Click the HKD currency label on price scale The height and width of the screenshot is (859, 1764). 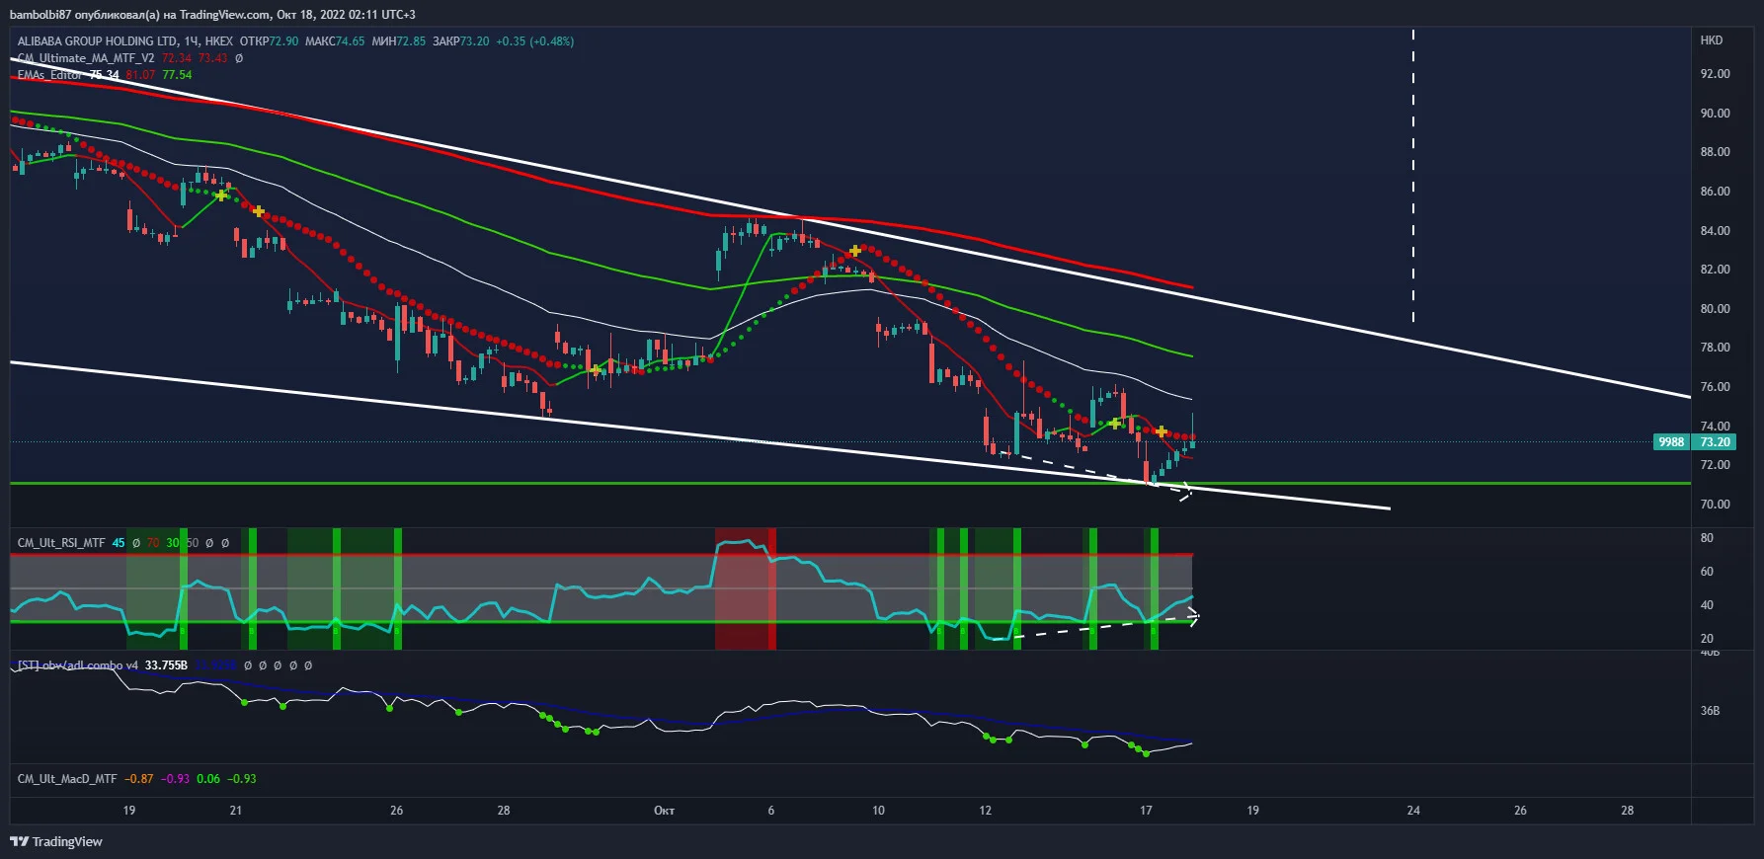pyautogui.click(x=1712, y=40)
